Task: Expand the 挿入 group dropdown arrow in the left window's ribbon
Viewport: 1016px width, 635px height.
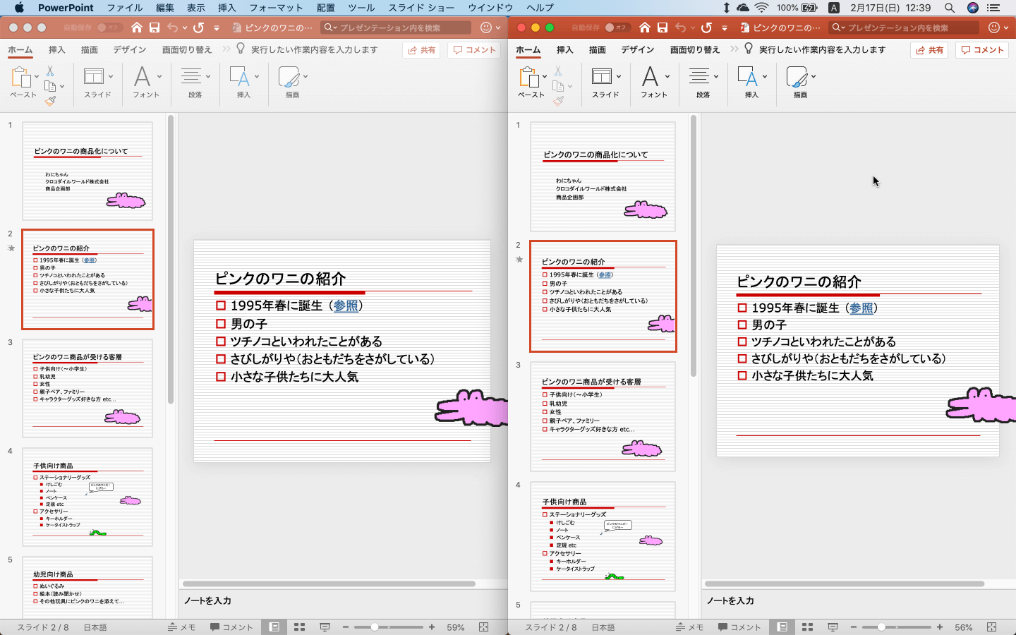Action: pos(257,77)
